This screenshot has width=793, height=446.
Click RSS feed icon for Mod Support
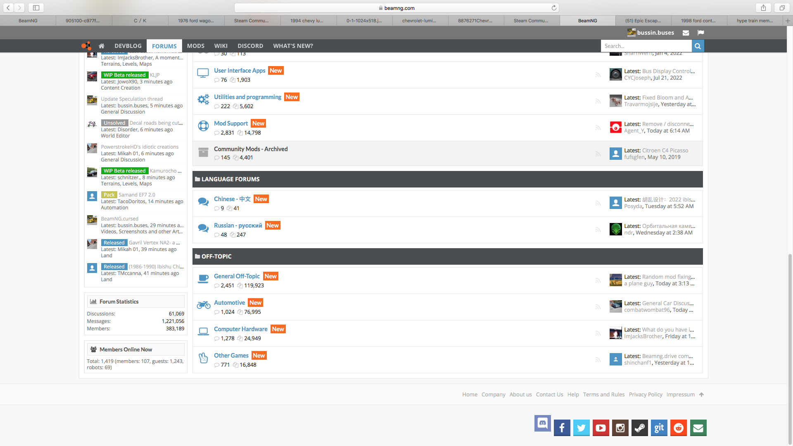pyautogui.click(x=598, y=128)
